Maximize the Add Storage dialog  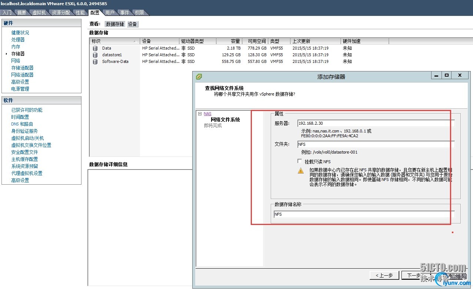(447, 75)
